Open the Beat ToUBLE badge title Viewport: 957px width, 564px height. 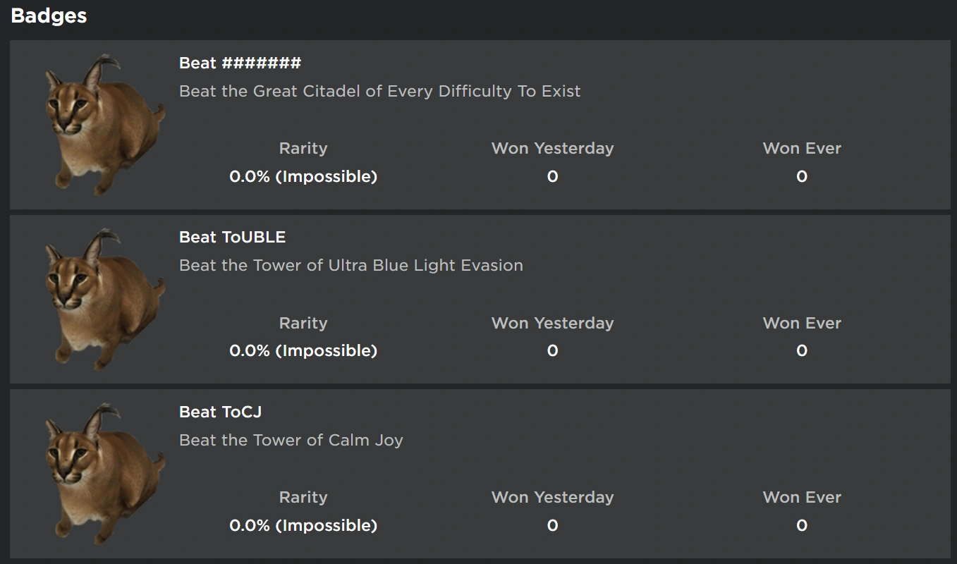(232, 238)
